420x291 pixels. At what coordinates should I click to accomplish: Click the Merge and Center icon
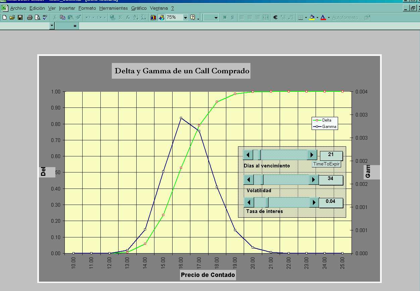(x=266, y=17)
